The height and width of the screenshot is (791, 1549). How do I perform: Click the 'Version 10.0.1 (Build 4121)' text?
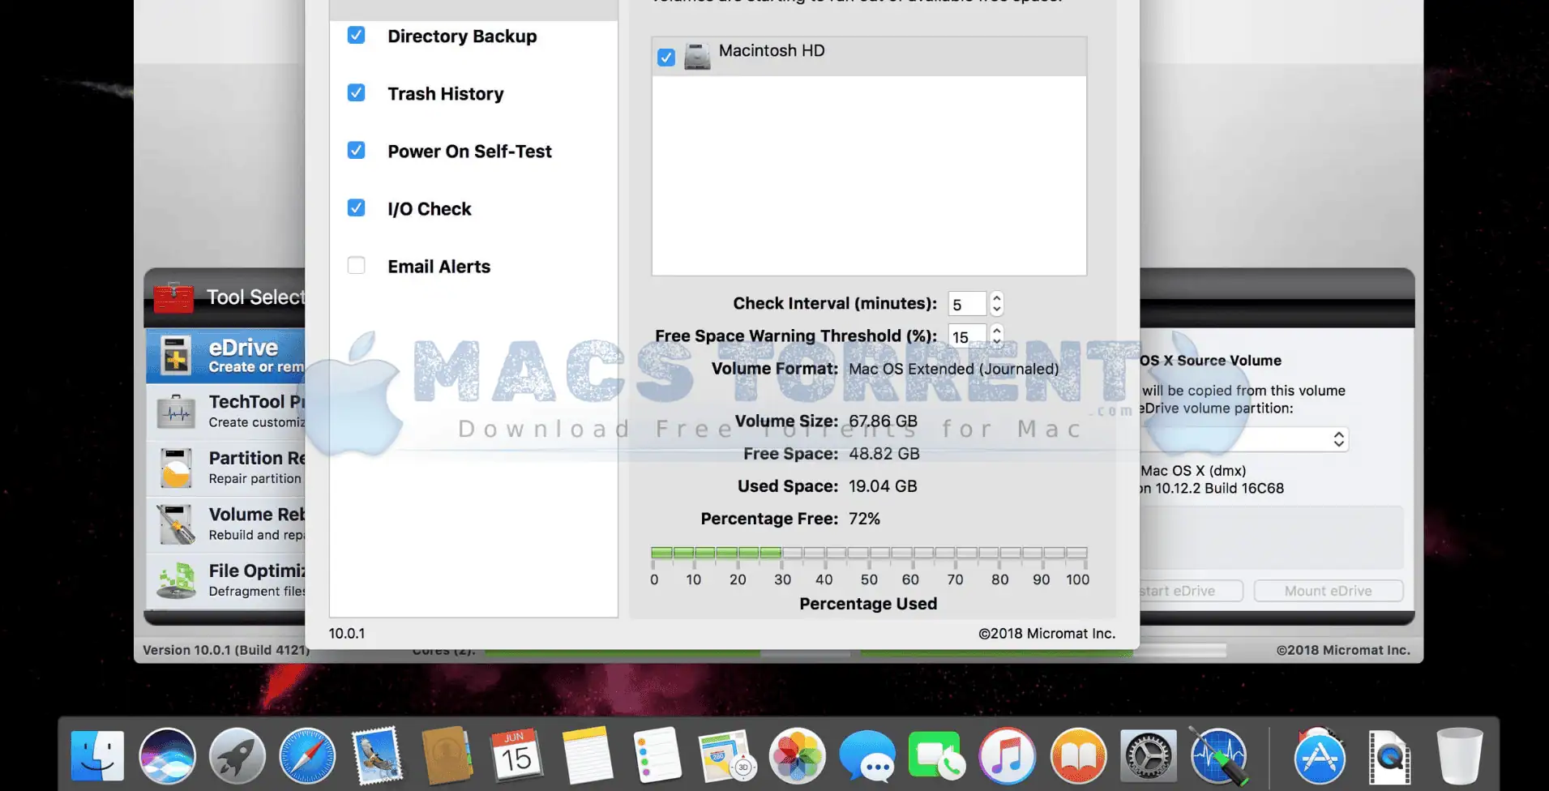coord(225,650)
